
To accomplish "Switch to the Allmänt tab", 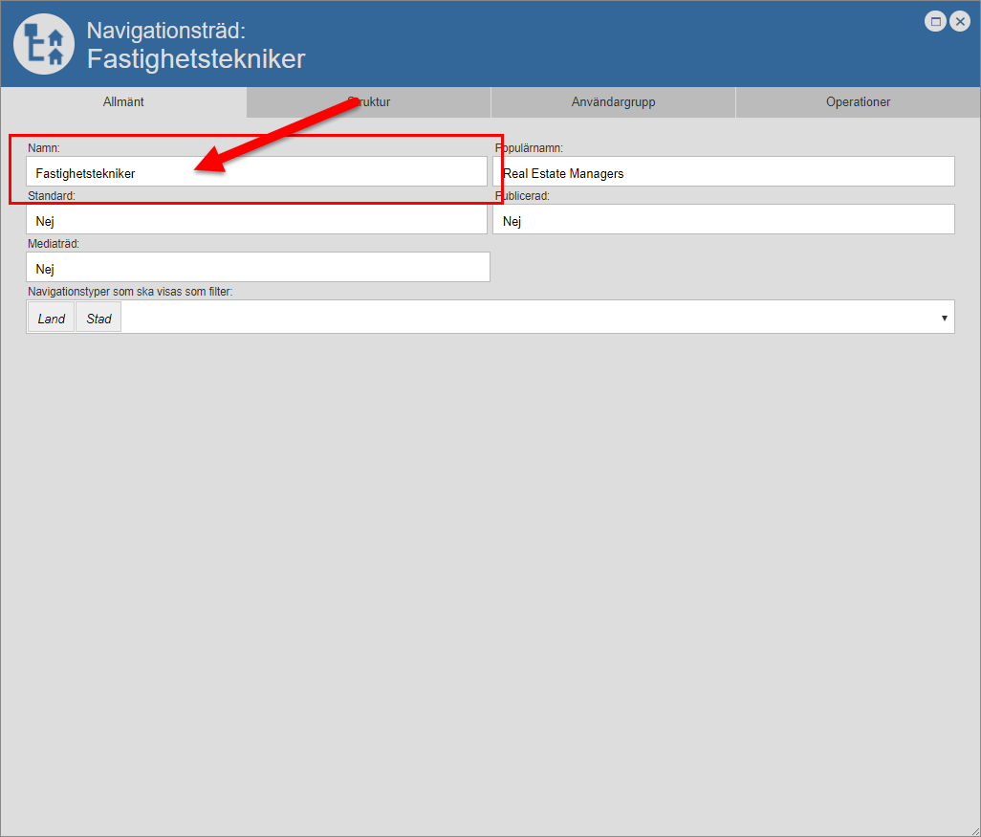I will point(123,102).
